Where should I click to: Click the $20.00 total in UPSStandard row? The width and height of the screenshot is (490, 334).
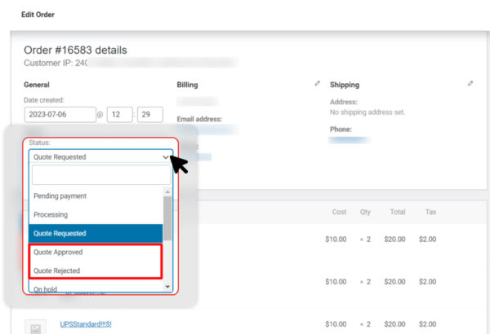[x=394, y=324]
